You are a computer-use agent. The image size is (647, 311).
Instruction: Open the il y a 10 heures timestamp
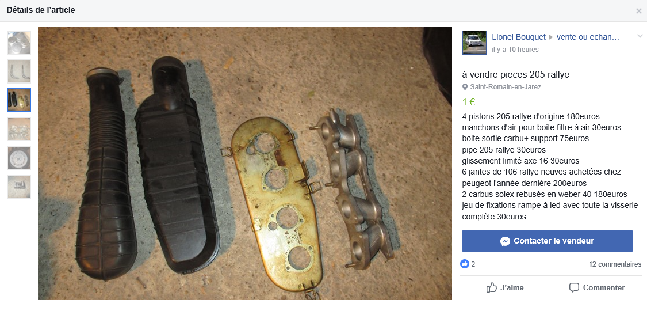[515, 50]
